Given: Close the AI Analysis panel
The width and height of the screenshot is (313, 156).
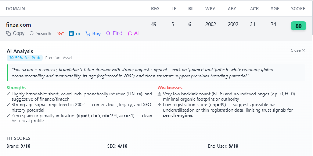Looking at the screenshot, I should click(298, 50).
